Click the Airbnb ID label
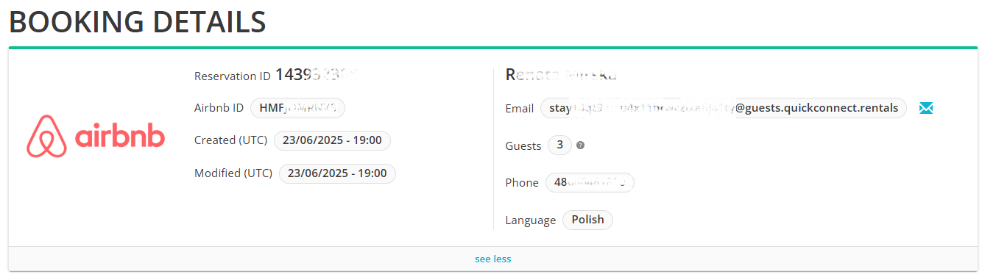Screen dimensions: 982x277 pos(219,108)
